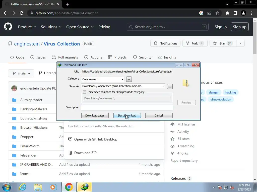Click the URL field in the download dialog
The height and width of the screenshot is (192, 257).
[127, 71]
